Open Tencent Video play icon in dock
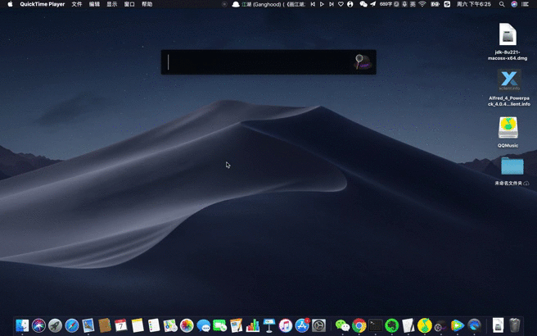The height and width of the screenshot is (336, 537). pyautogui.click(x=458, y=325)
